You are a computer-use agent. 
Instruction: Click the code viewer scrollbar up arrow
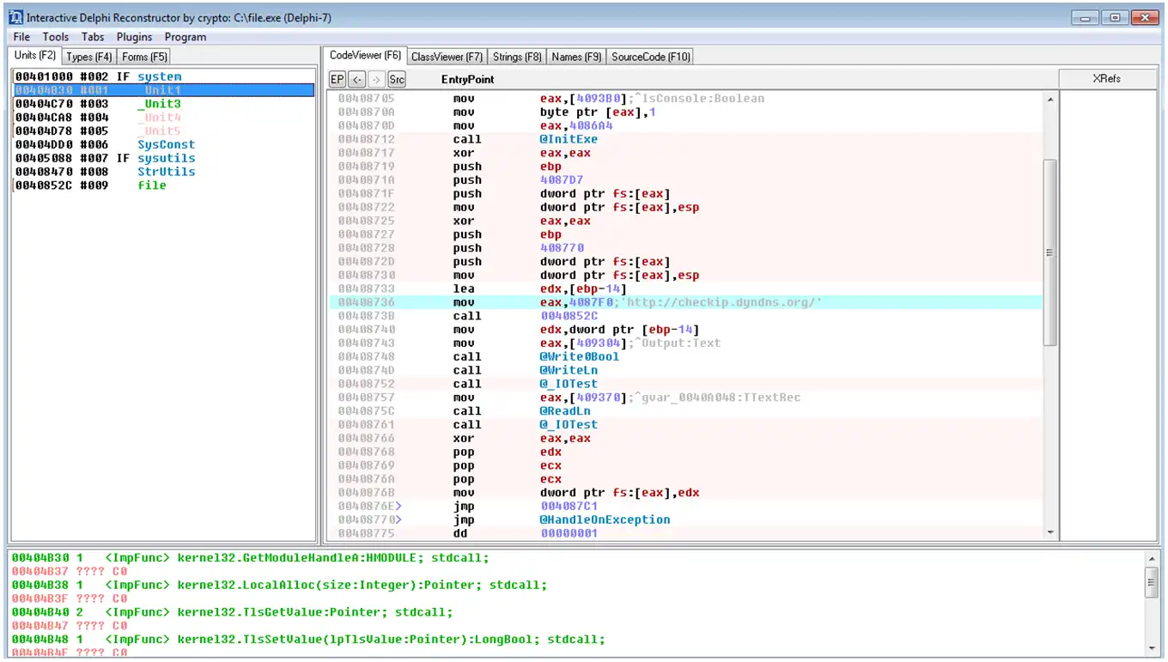click(1049, 100)
